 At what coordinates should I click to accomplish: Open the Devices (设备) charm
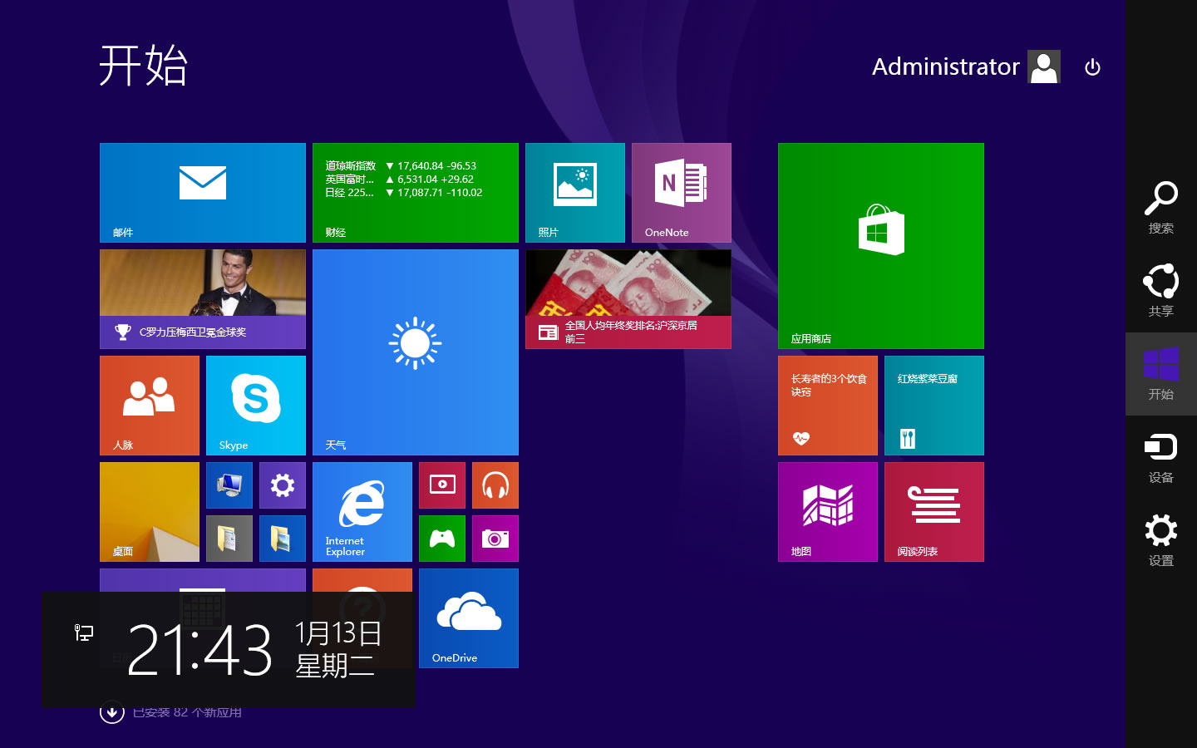pos(1161,457)
